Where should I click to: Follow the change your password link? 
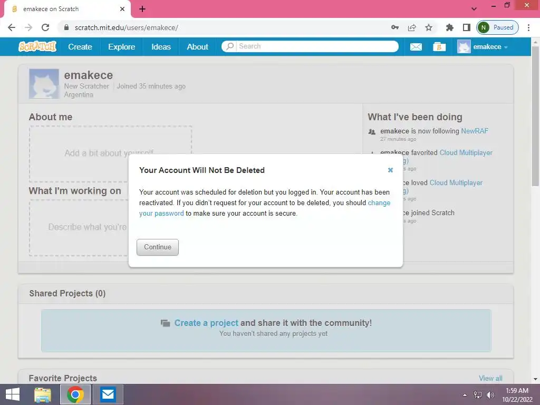[x=379, y=202]
